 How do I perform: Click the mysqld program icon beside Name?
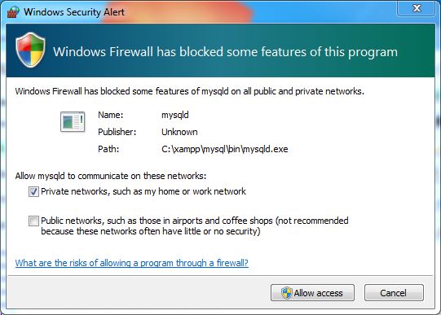[73, 121]
